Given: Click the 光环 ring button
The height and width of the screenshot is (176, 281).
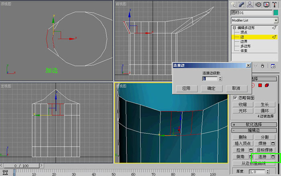Looking at the screenshot, I should click(242, 111).
